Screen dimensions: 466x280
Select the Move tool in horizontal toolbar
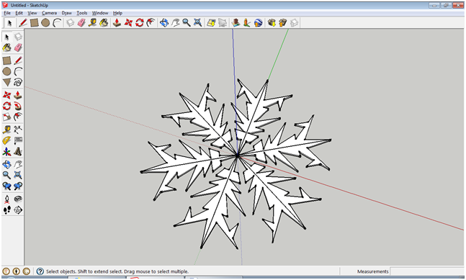pos(128,22)
